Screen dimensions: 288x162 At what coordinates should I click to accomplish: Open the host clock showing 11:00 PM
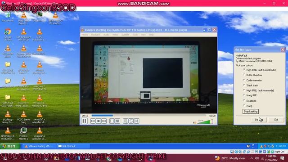[x=271, y=158]
